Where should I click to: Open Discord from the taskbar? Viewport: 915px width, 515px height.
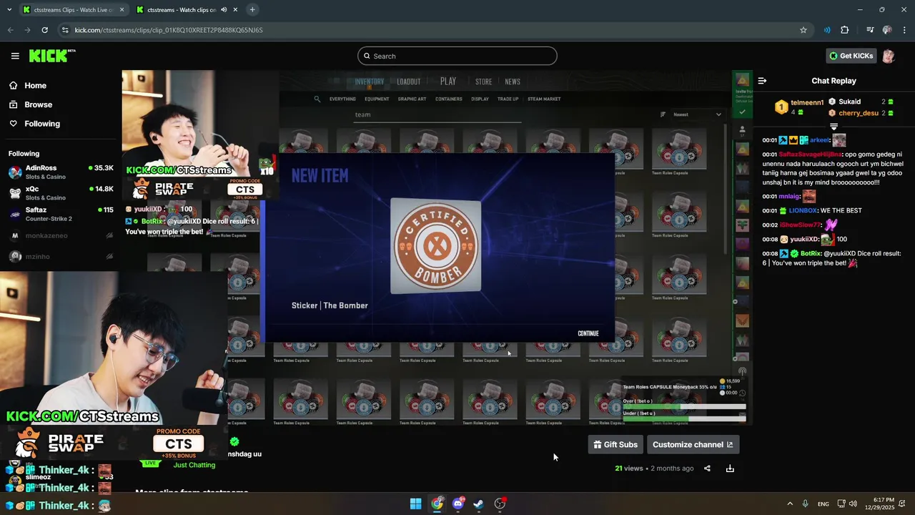(x=458, y=504)
